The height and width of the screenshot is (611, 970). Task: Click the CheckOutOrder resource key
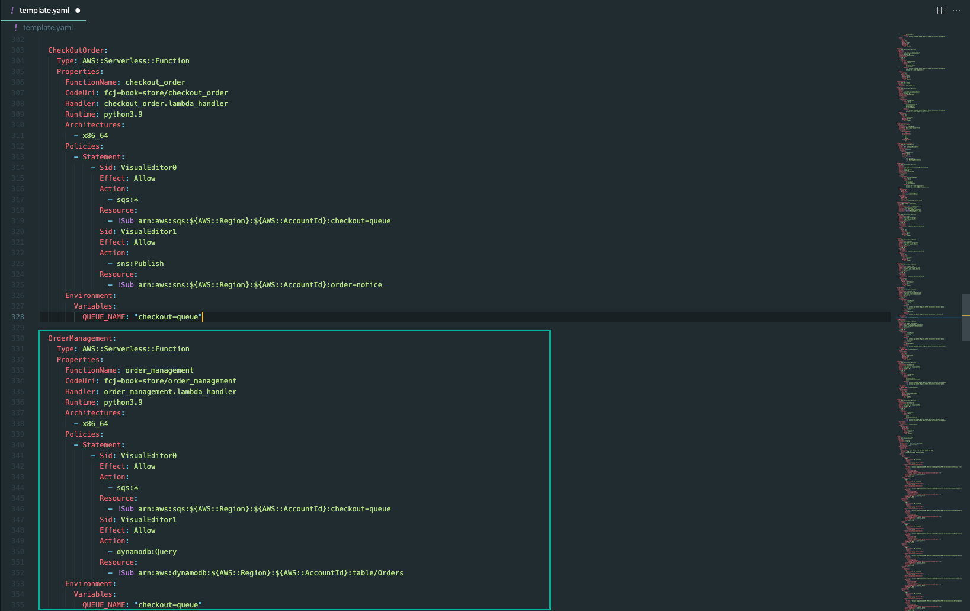[x=78, y=50]
